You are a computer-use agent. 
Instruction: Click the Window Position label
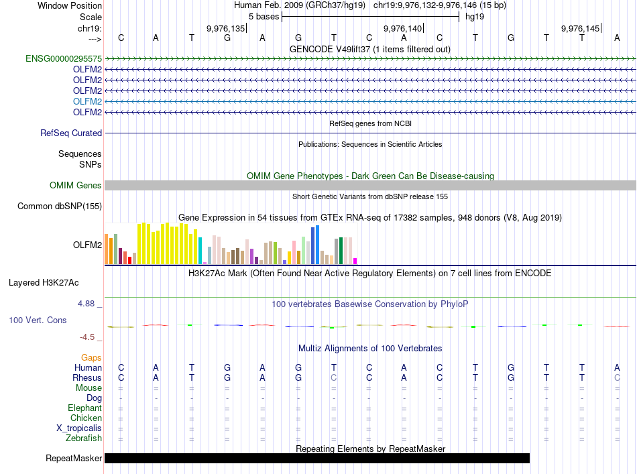pos(70,5)
